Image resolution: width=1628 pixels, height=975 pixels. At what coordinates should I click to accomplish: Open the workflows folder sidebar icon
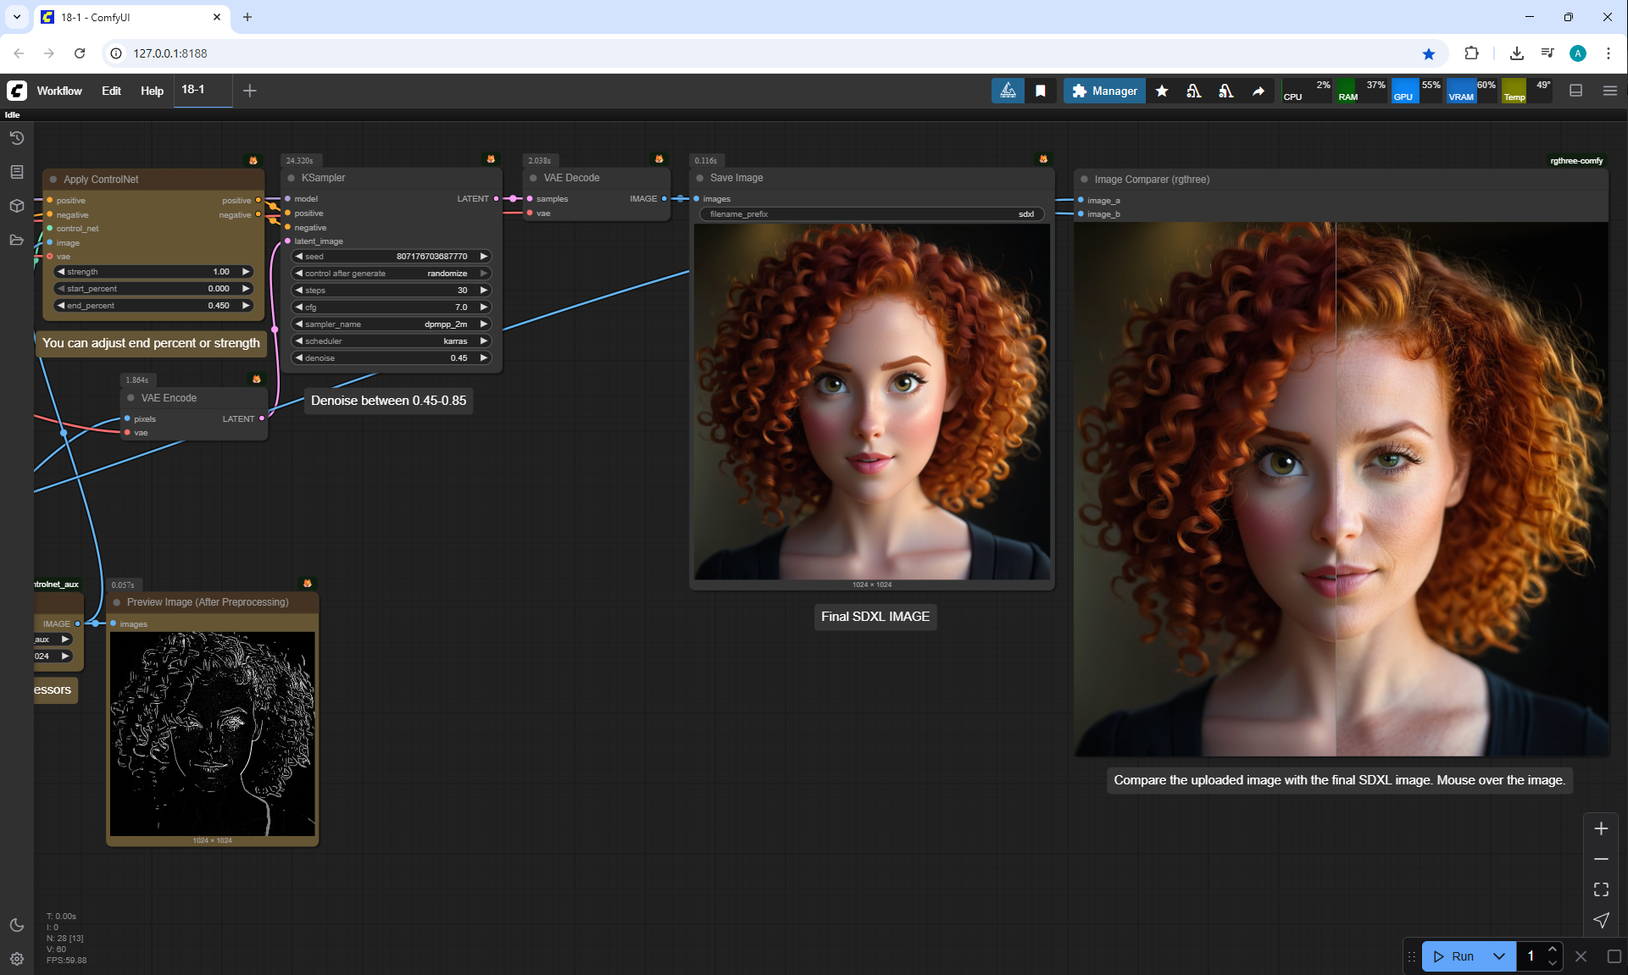click(x=17, y=240)
